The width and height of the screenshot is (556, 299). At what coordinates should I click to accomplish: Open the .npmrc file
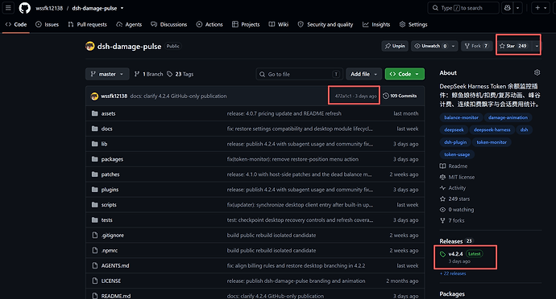point(110,251)
